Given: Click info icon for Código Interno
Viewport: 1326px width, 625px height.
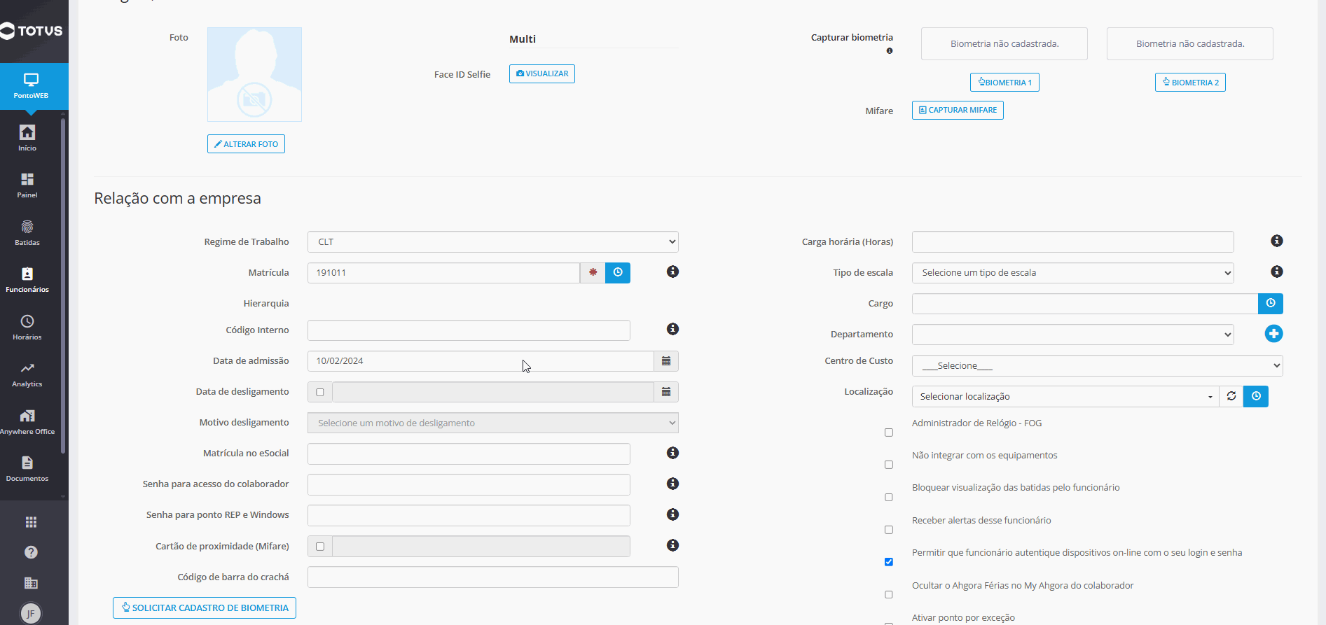Looking at the screenshot, I should 672,329.
